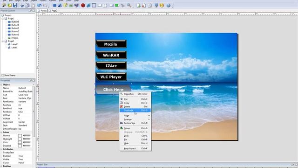This screenshot has height=168, width=298.
Task: Click the add page toolbar icon
Action: (x=138, y=6)
